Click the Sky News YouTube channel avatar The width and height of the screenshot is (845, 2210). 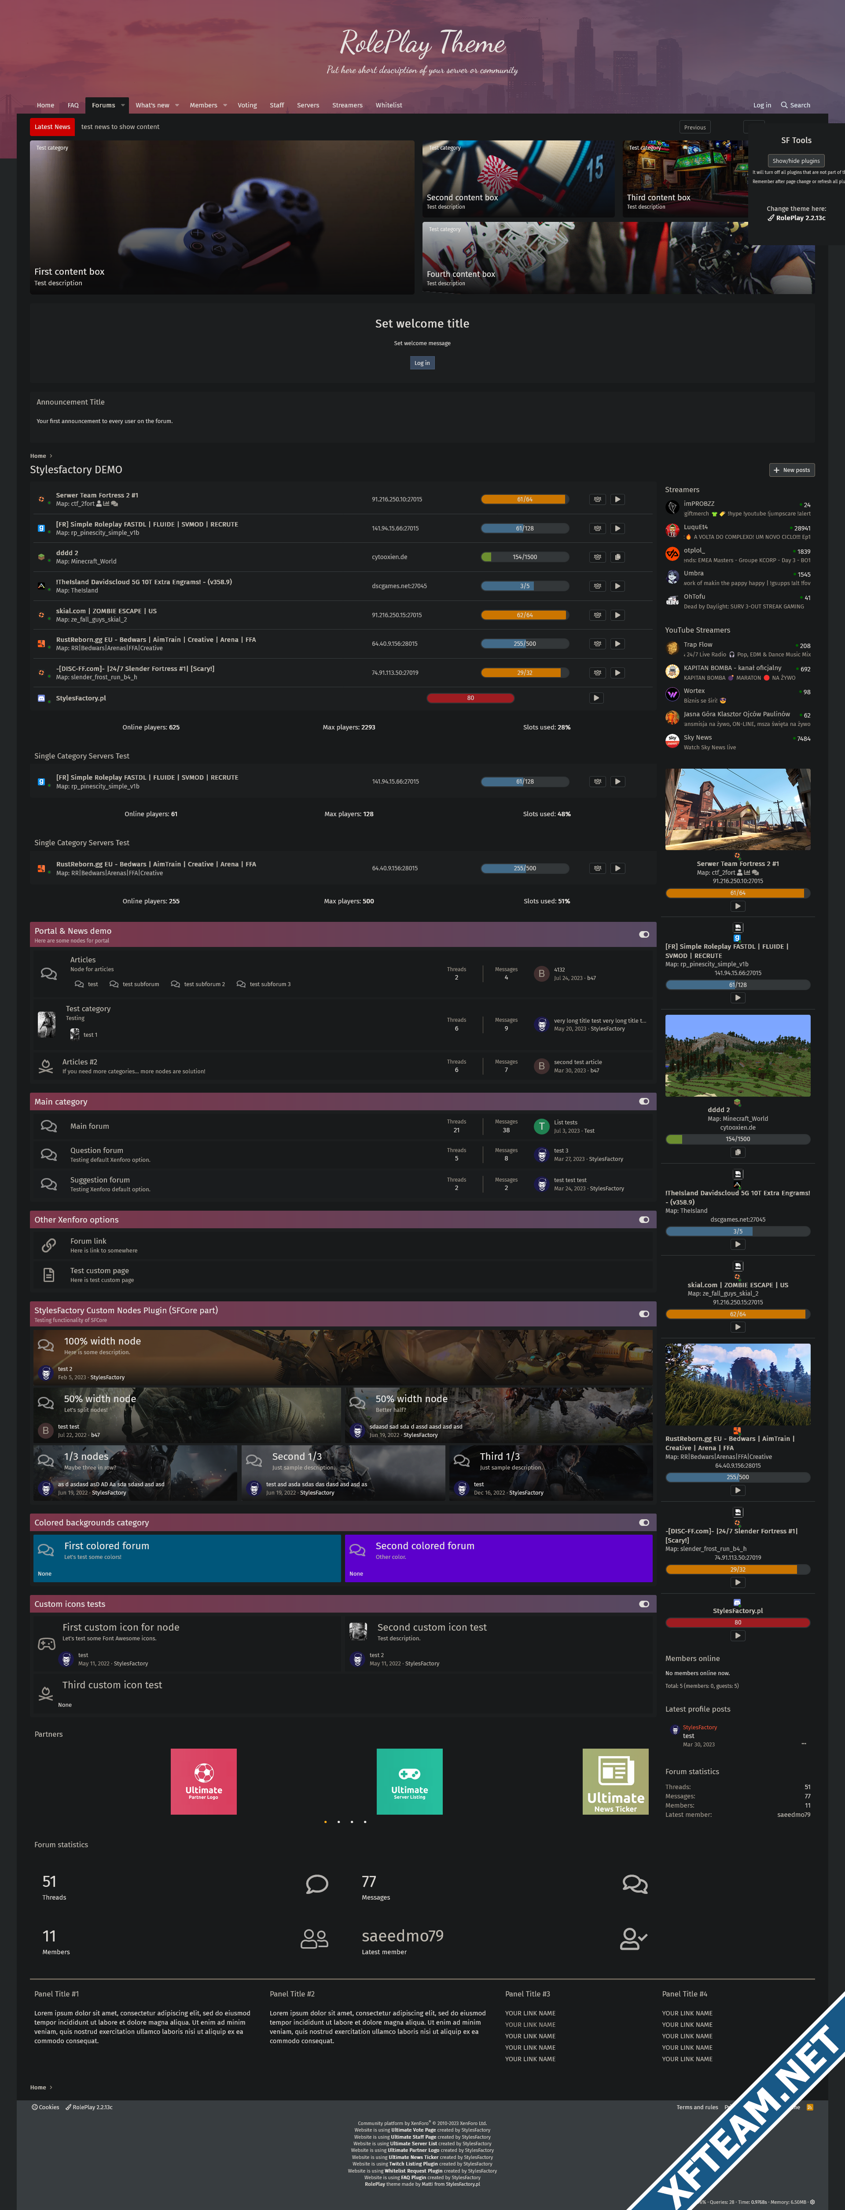(672, 741)
